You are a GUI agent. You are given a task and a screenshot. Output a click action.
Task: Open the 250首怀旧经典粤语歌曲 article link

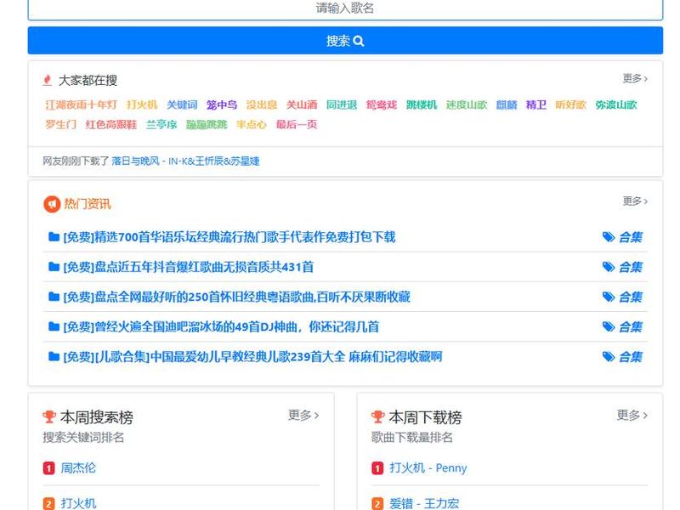[236, 297]
